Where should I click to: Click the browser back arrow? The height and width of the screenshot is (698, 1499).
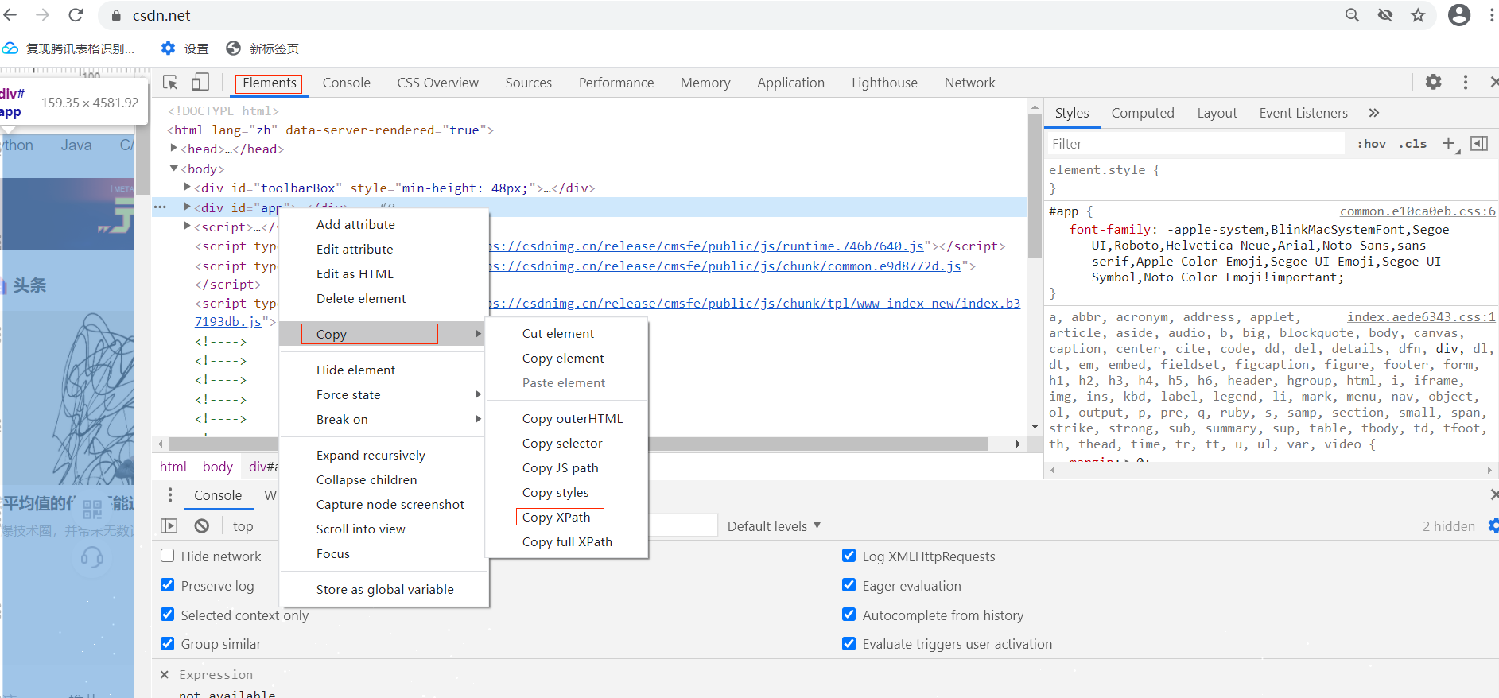point(10,15)
